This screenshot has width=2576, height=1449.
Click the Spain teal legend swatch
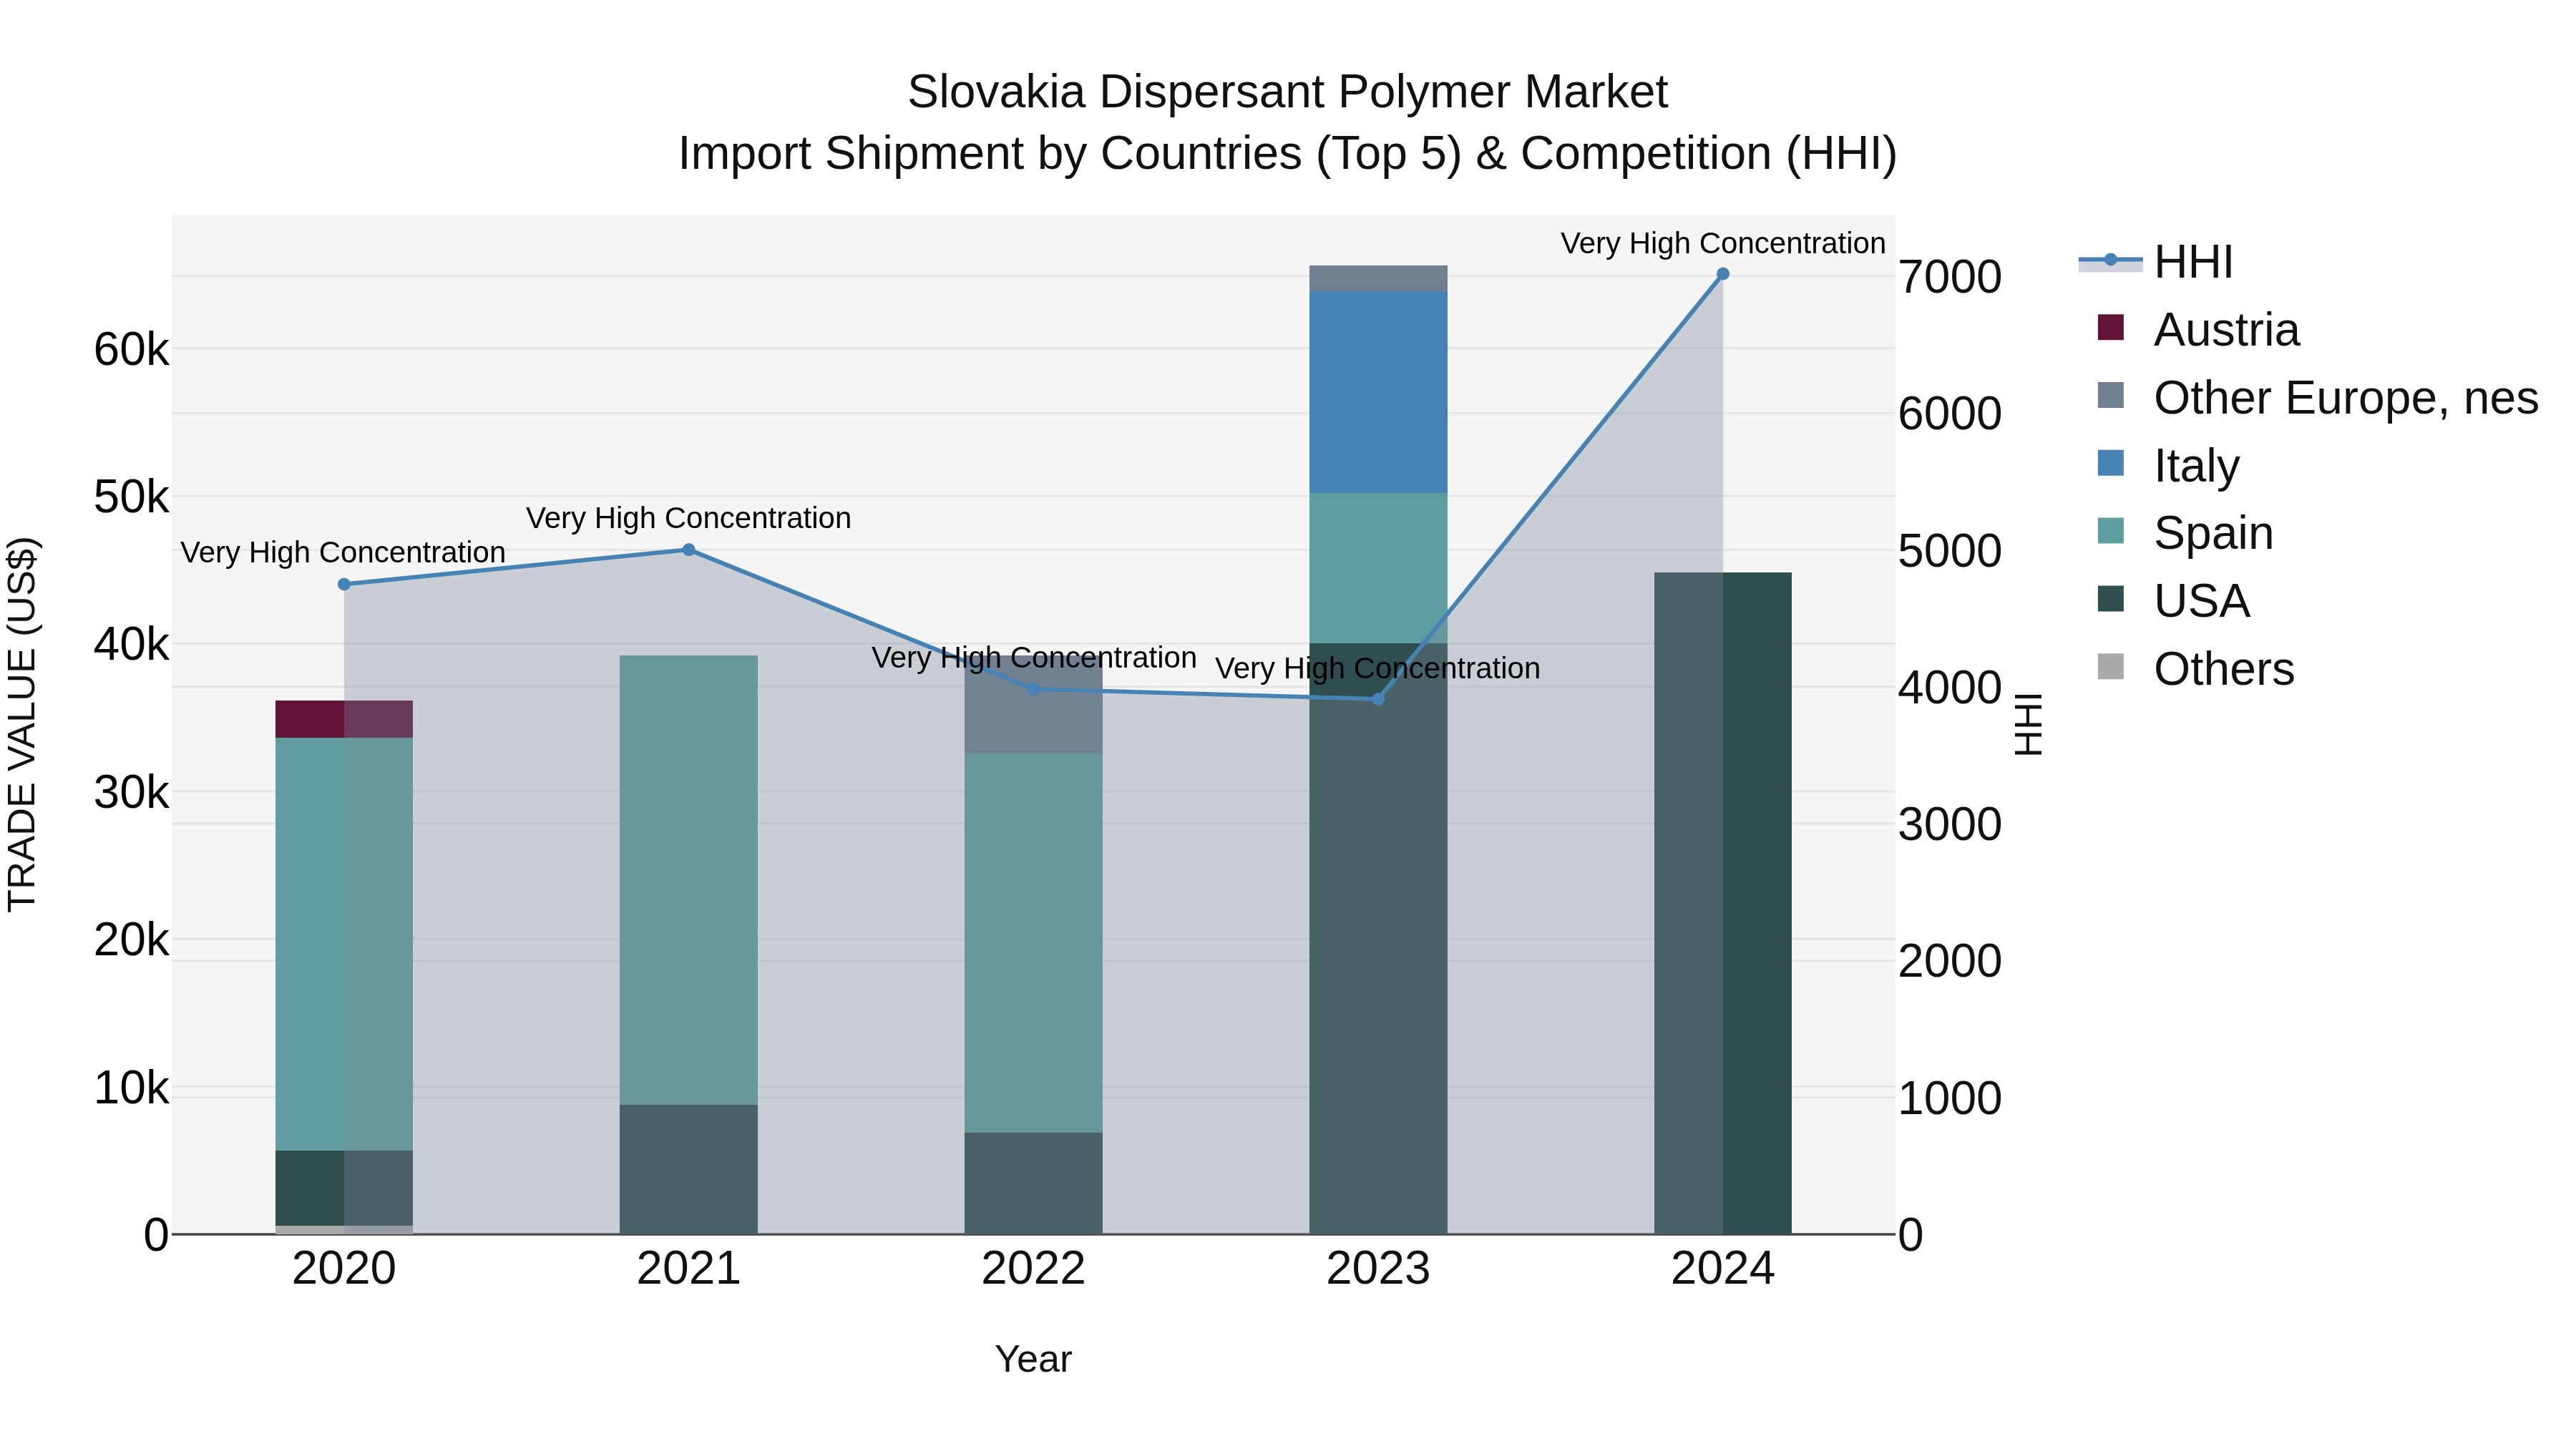tap(2110, 530)
